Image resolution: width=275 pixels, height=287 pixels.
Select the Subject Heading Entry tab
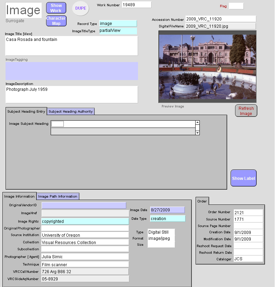click(26, 112)
